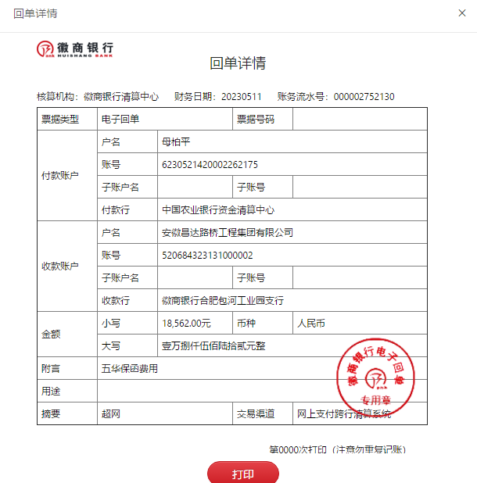Click payee name 安徽昌达路桥工程集团有限公司
This screenshot has height=483, width=477.
tap(227, 233)
